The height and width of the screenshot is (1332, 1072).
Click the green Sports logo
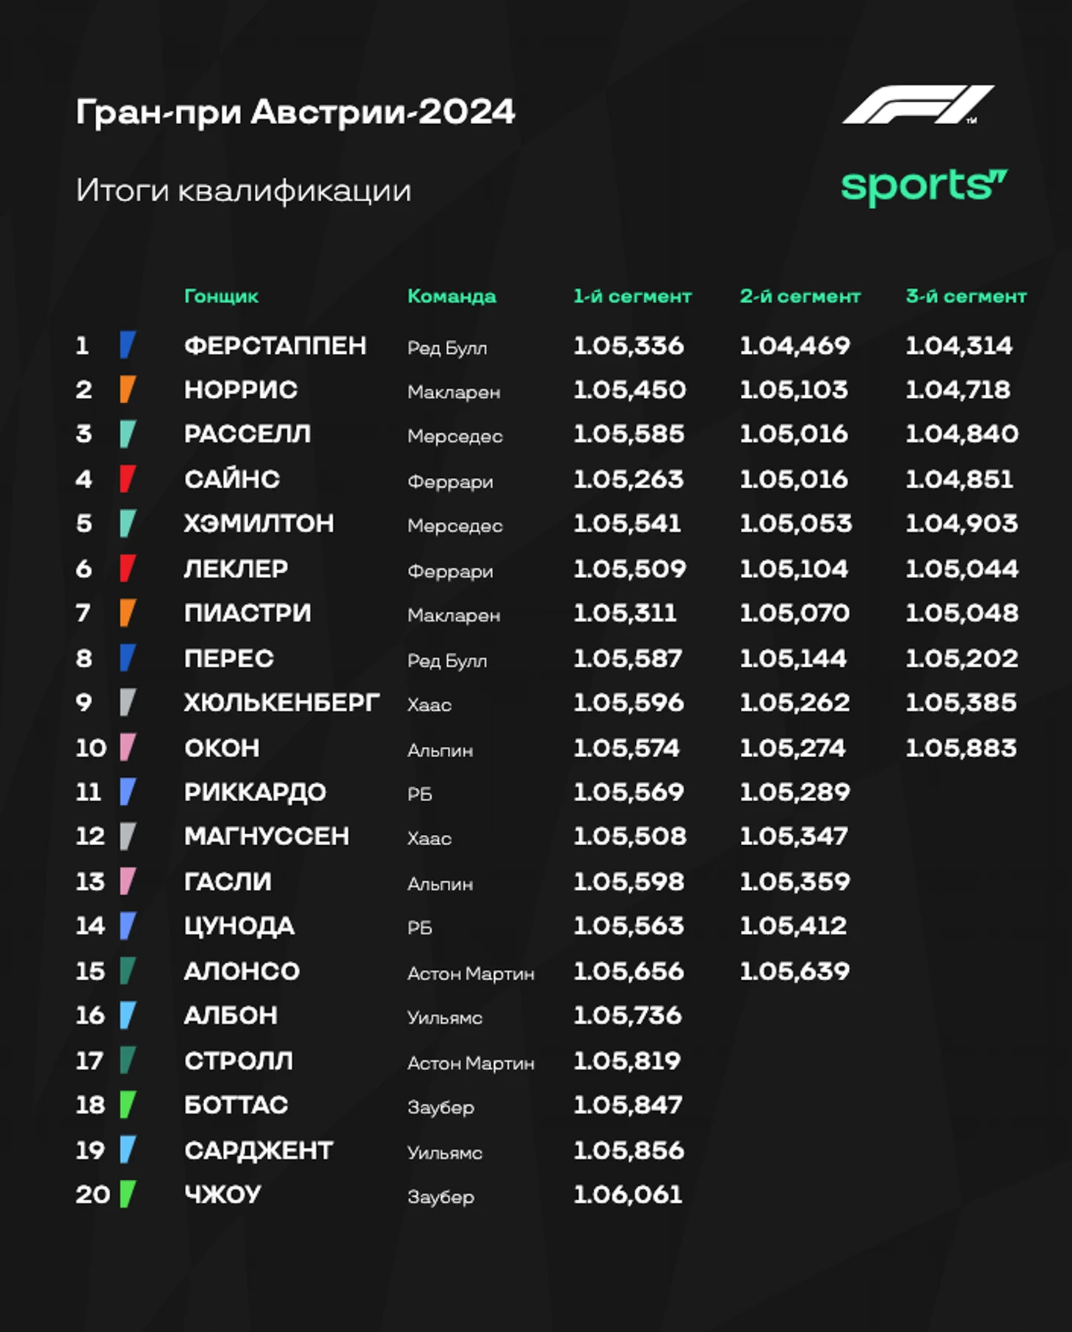tap(924, 187)
